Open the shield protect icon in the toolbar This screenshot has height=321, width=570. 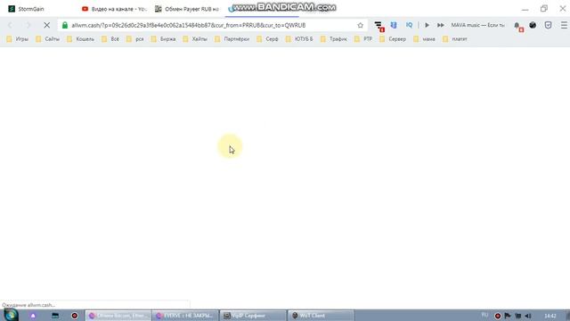pos(549,25)
